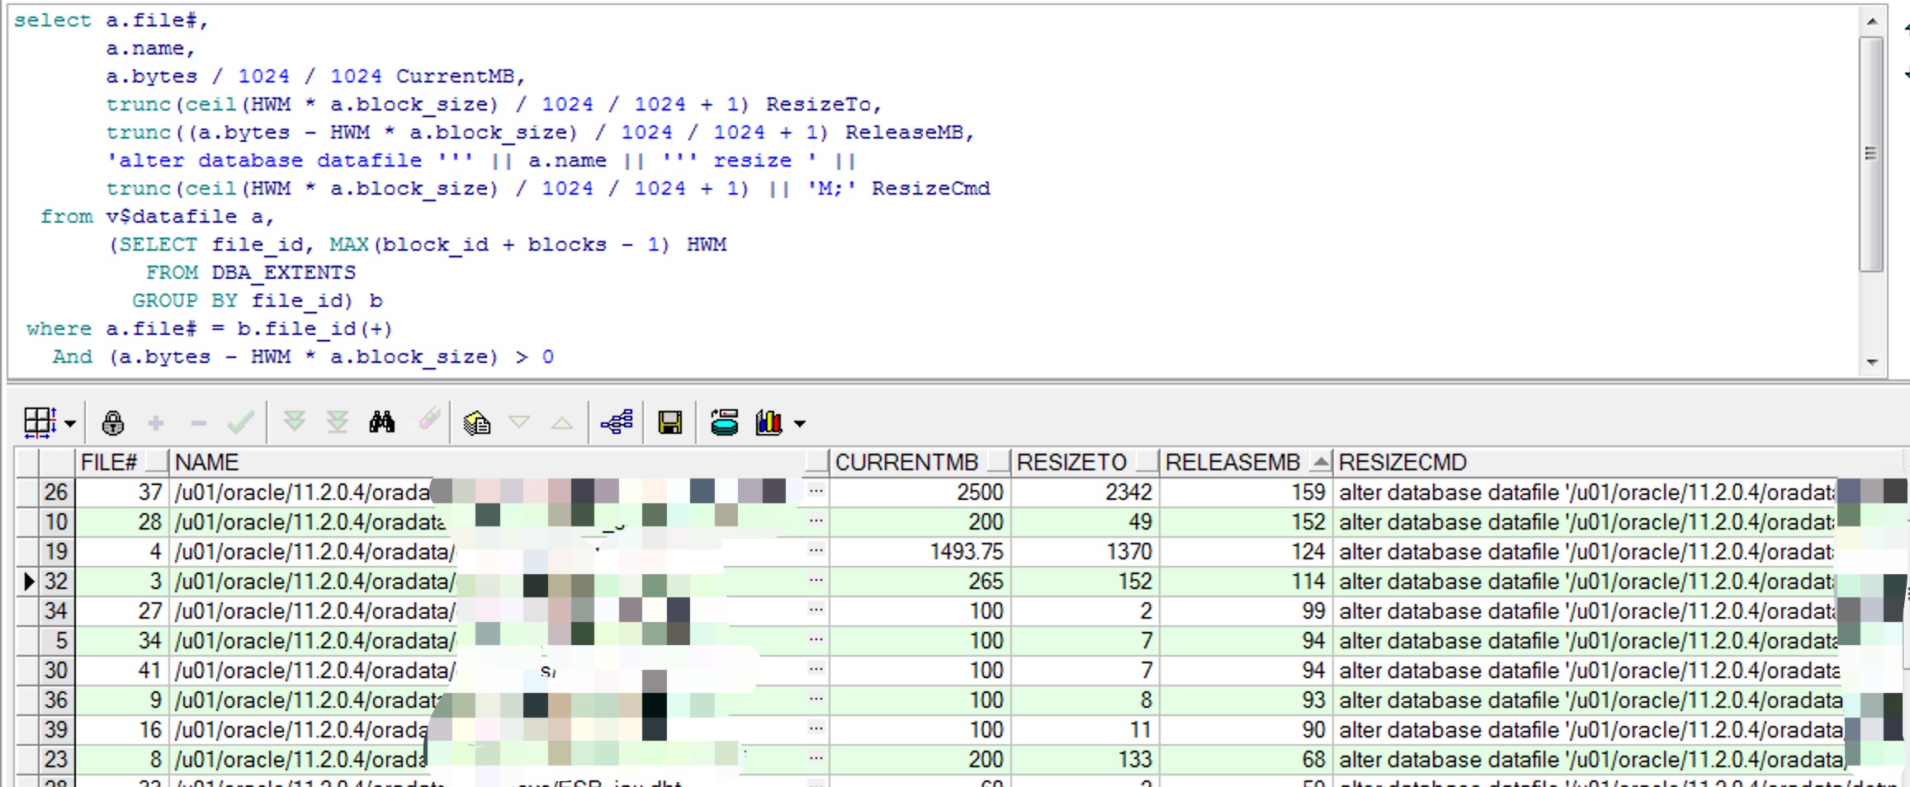Open the grid select-all icon
This screenshot has height=787, width=1910.
tap(40, 422)
